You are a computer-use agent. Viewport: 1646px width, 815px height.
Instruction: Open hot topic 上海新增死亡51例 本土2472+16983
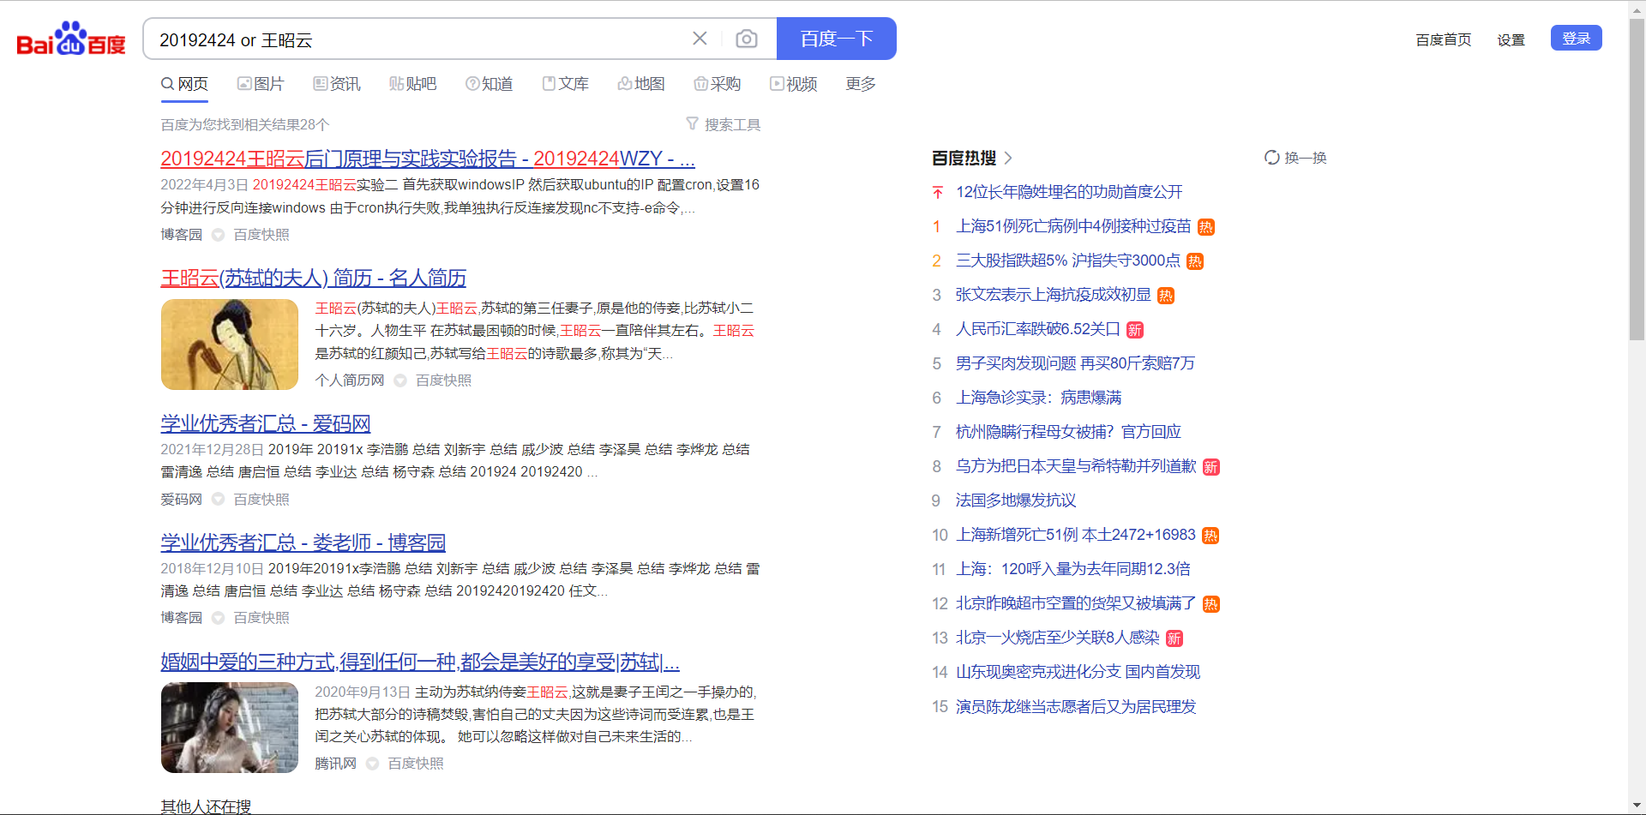tap(1076, 535)
